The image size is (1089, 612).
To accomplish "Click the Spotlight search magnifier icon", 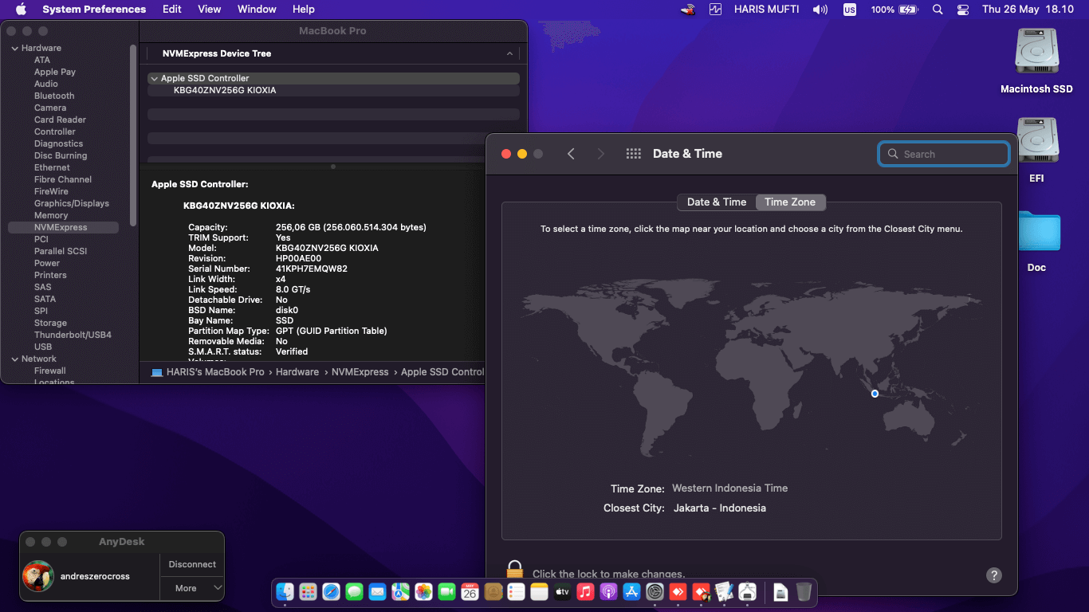I will [938, 10].
